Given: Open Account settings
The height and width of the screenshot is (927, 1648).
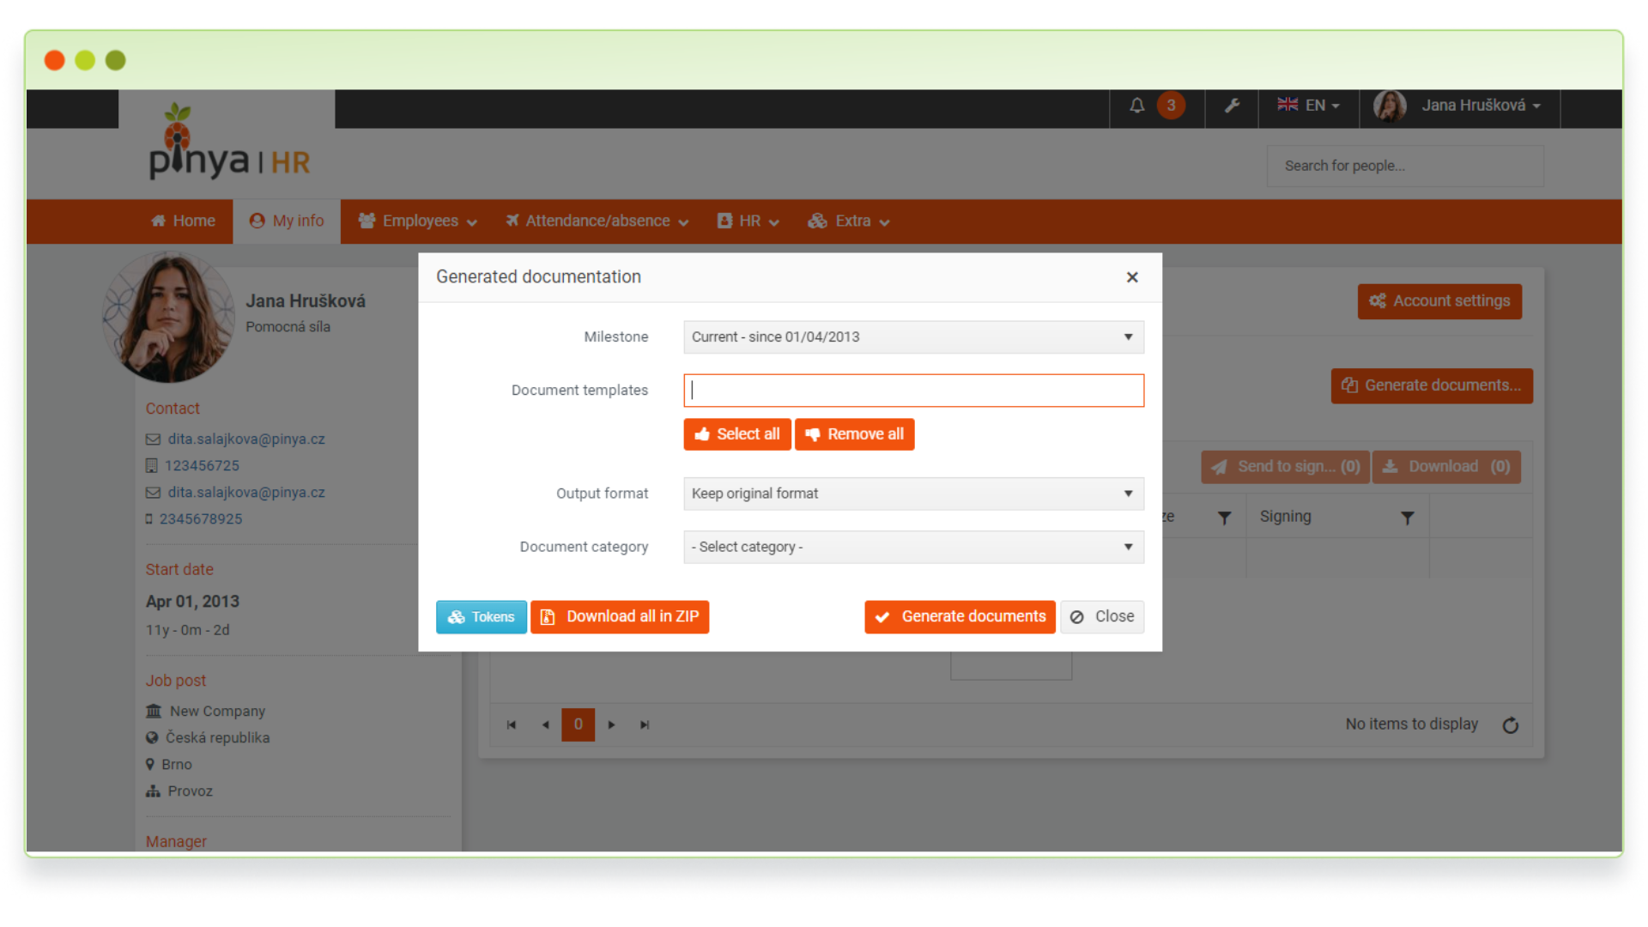Looking at the screenshot, I should pos(1439,301).
